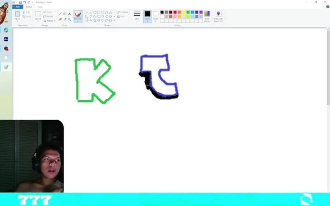Viewport: 330px width, 206px height.
Task: Choose the Right arrow shape
Action: pos(103,16)
